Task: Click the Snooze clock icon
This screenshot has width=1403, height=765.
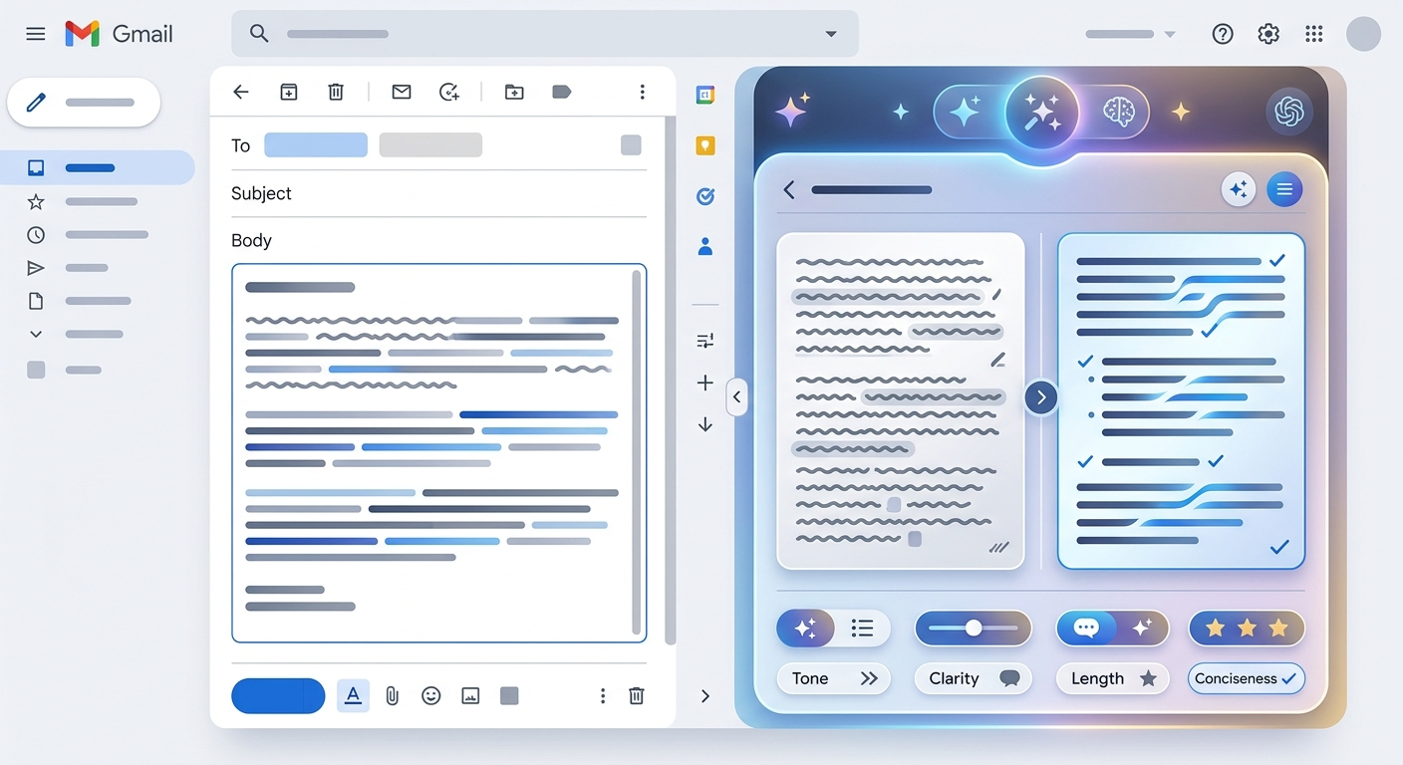Action: (x=449, y=92)
